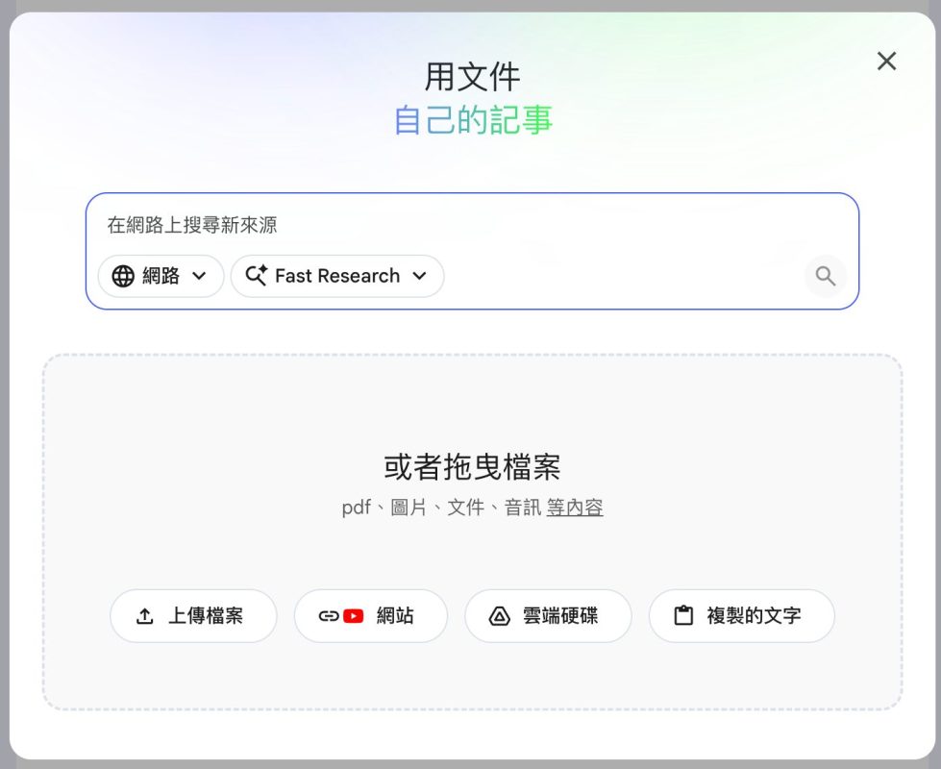Click the 上傳檔案 upload button
Screen dimensions: 941x769
(x=193, y=616)
